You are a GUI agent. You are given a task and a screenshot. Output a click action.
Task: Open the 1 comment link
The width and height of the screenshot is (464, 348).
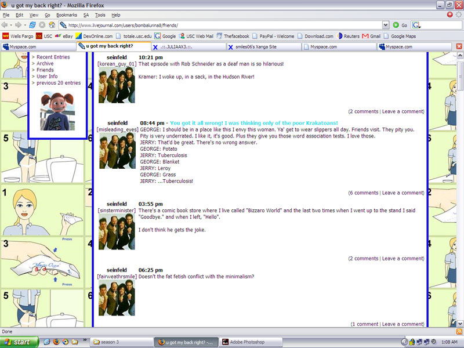point(365,324)
